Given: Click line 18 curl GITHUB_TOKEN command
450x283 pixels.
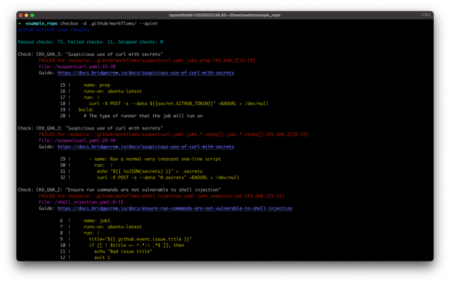Looking at the screenshot, I should pos(178,103).
